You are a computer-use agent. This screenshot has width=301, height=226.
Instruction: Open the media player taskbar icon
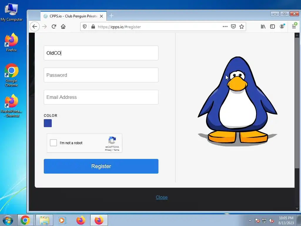coord(62,220)
